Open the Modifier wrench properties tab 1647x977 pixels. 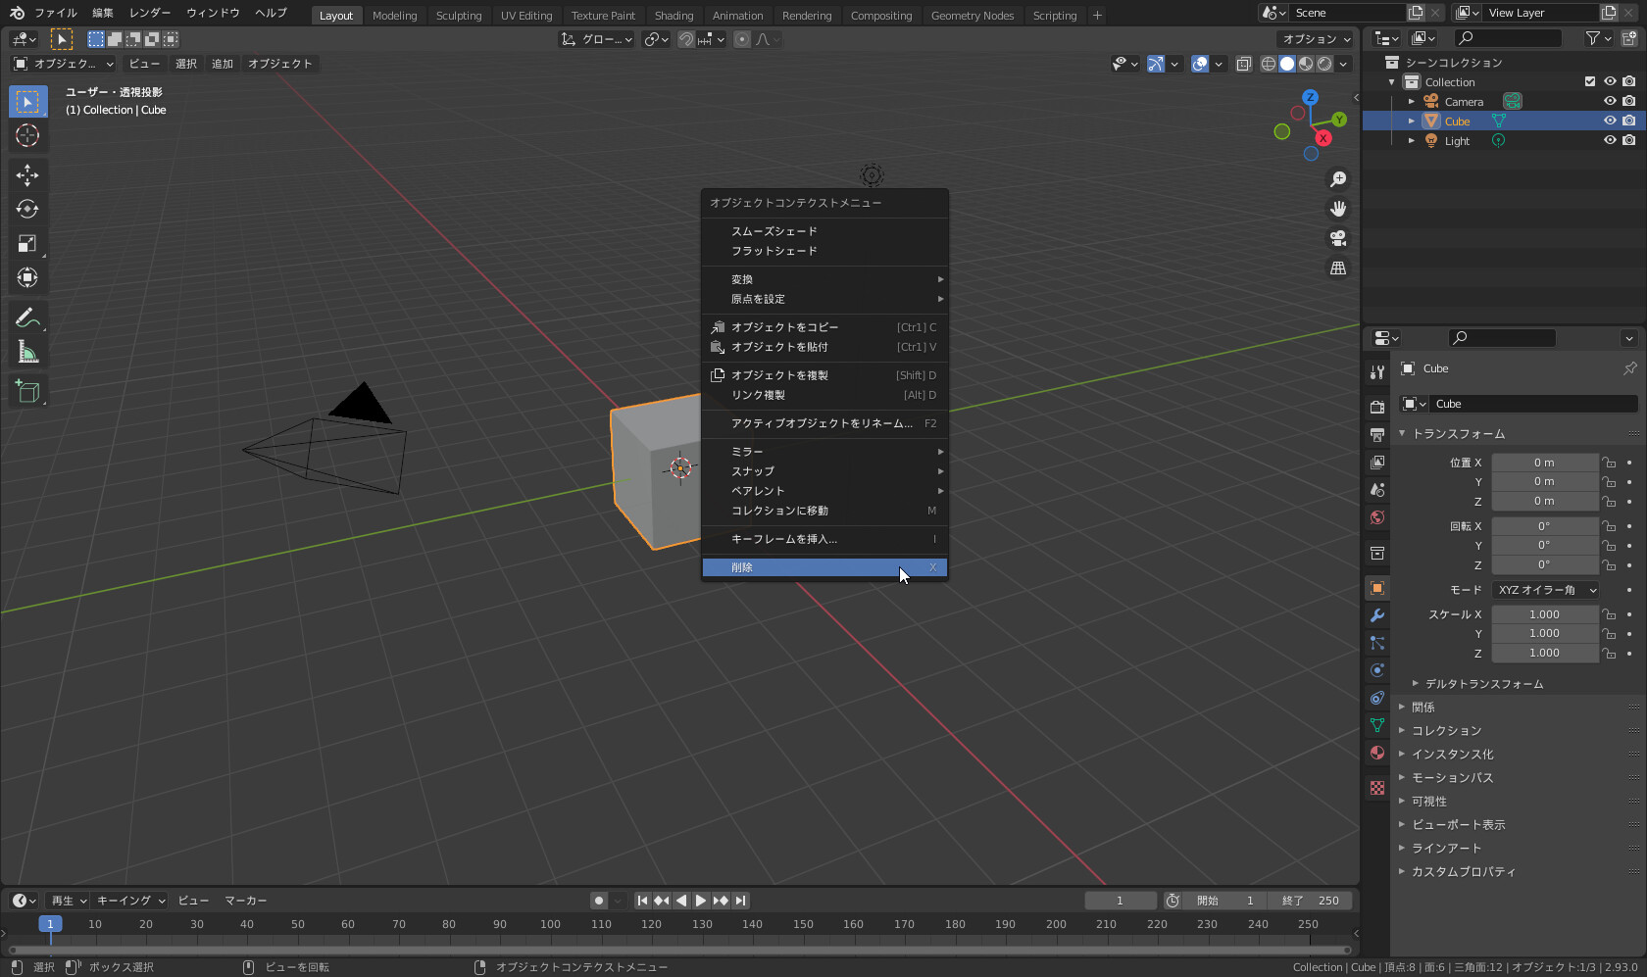coord(1377,615)
